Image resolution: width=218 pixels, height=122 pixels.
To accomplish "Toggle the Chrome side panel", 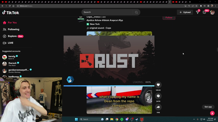I will [208, 6].
